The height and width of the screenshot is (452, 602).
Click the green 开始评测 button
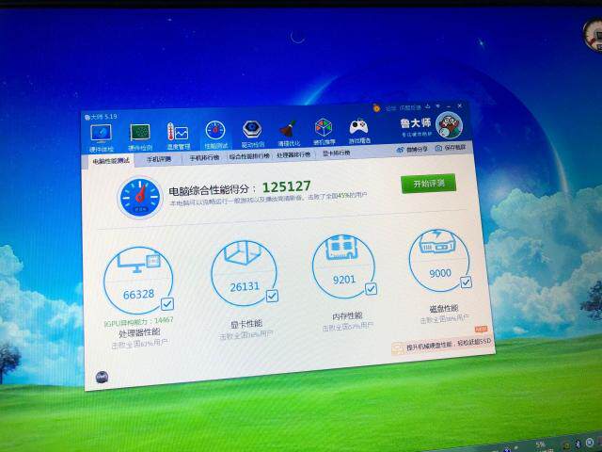pos(429,184)
